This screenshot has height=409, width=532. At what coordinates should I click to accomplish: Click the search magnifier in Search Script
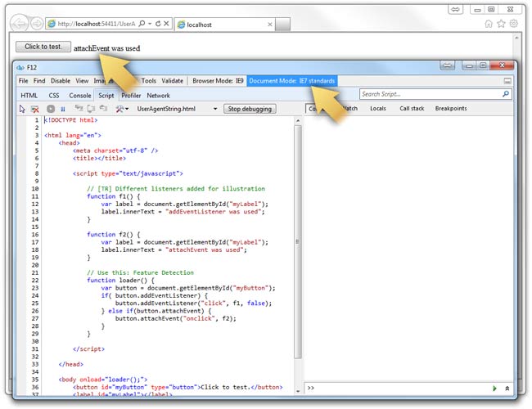(506, 94)
